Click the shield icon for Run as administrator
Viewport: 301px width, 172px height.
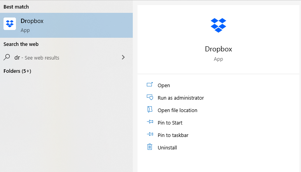150,97
